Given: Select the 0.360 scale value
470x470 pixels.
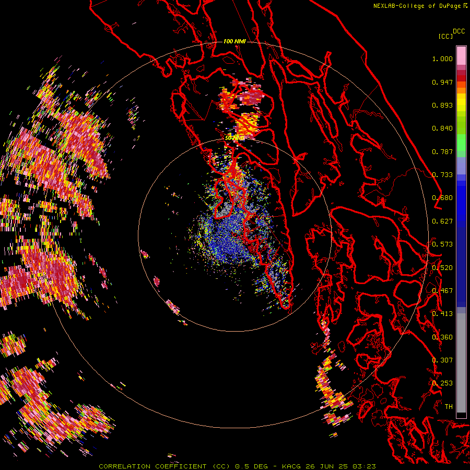Looking at the screenshot, I should point(442,337).
